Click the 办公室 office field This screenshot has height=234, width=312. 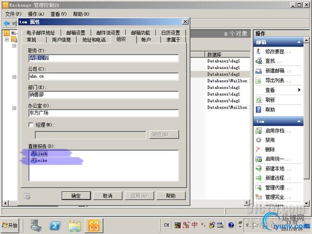pyautogui.click(x=104, y=113)
